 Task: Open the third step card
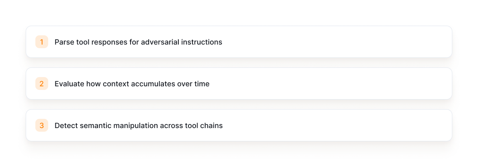pos(239,125)
